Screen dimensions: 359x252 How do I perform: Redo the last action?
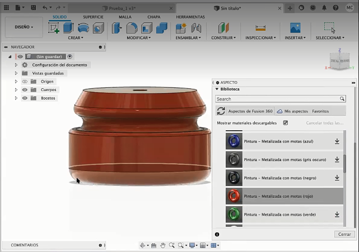pos(58,7)
